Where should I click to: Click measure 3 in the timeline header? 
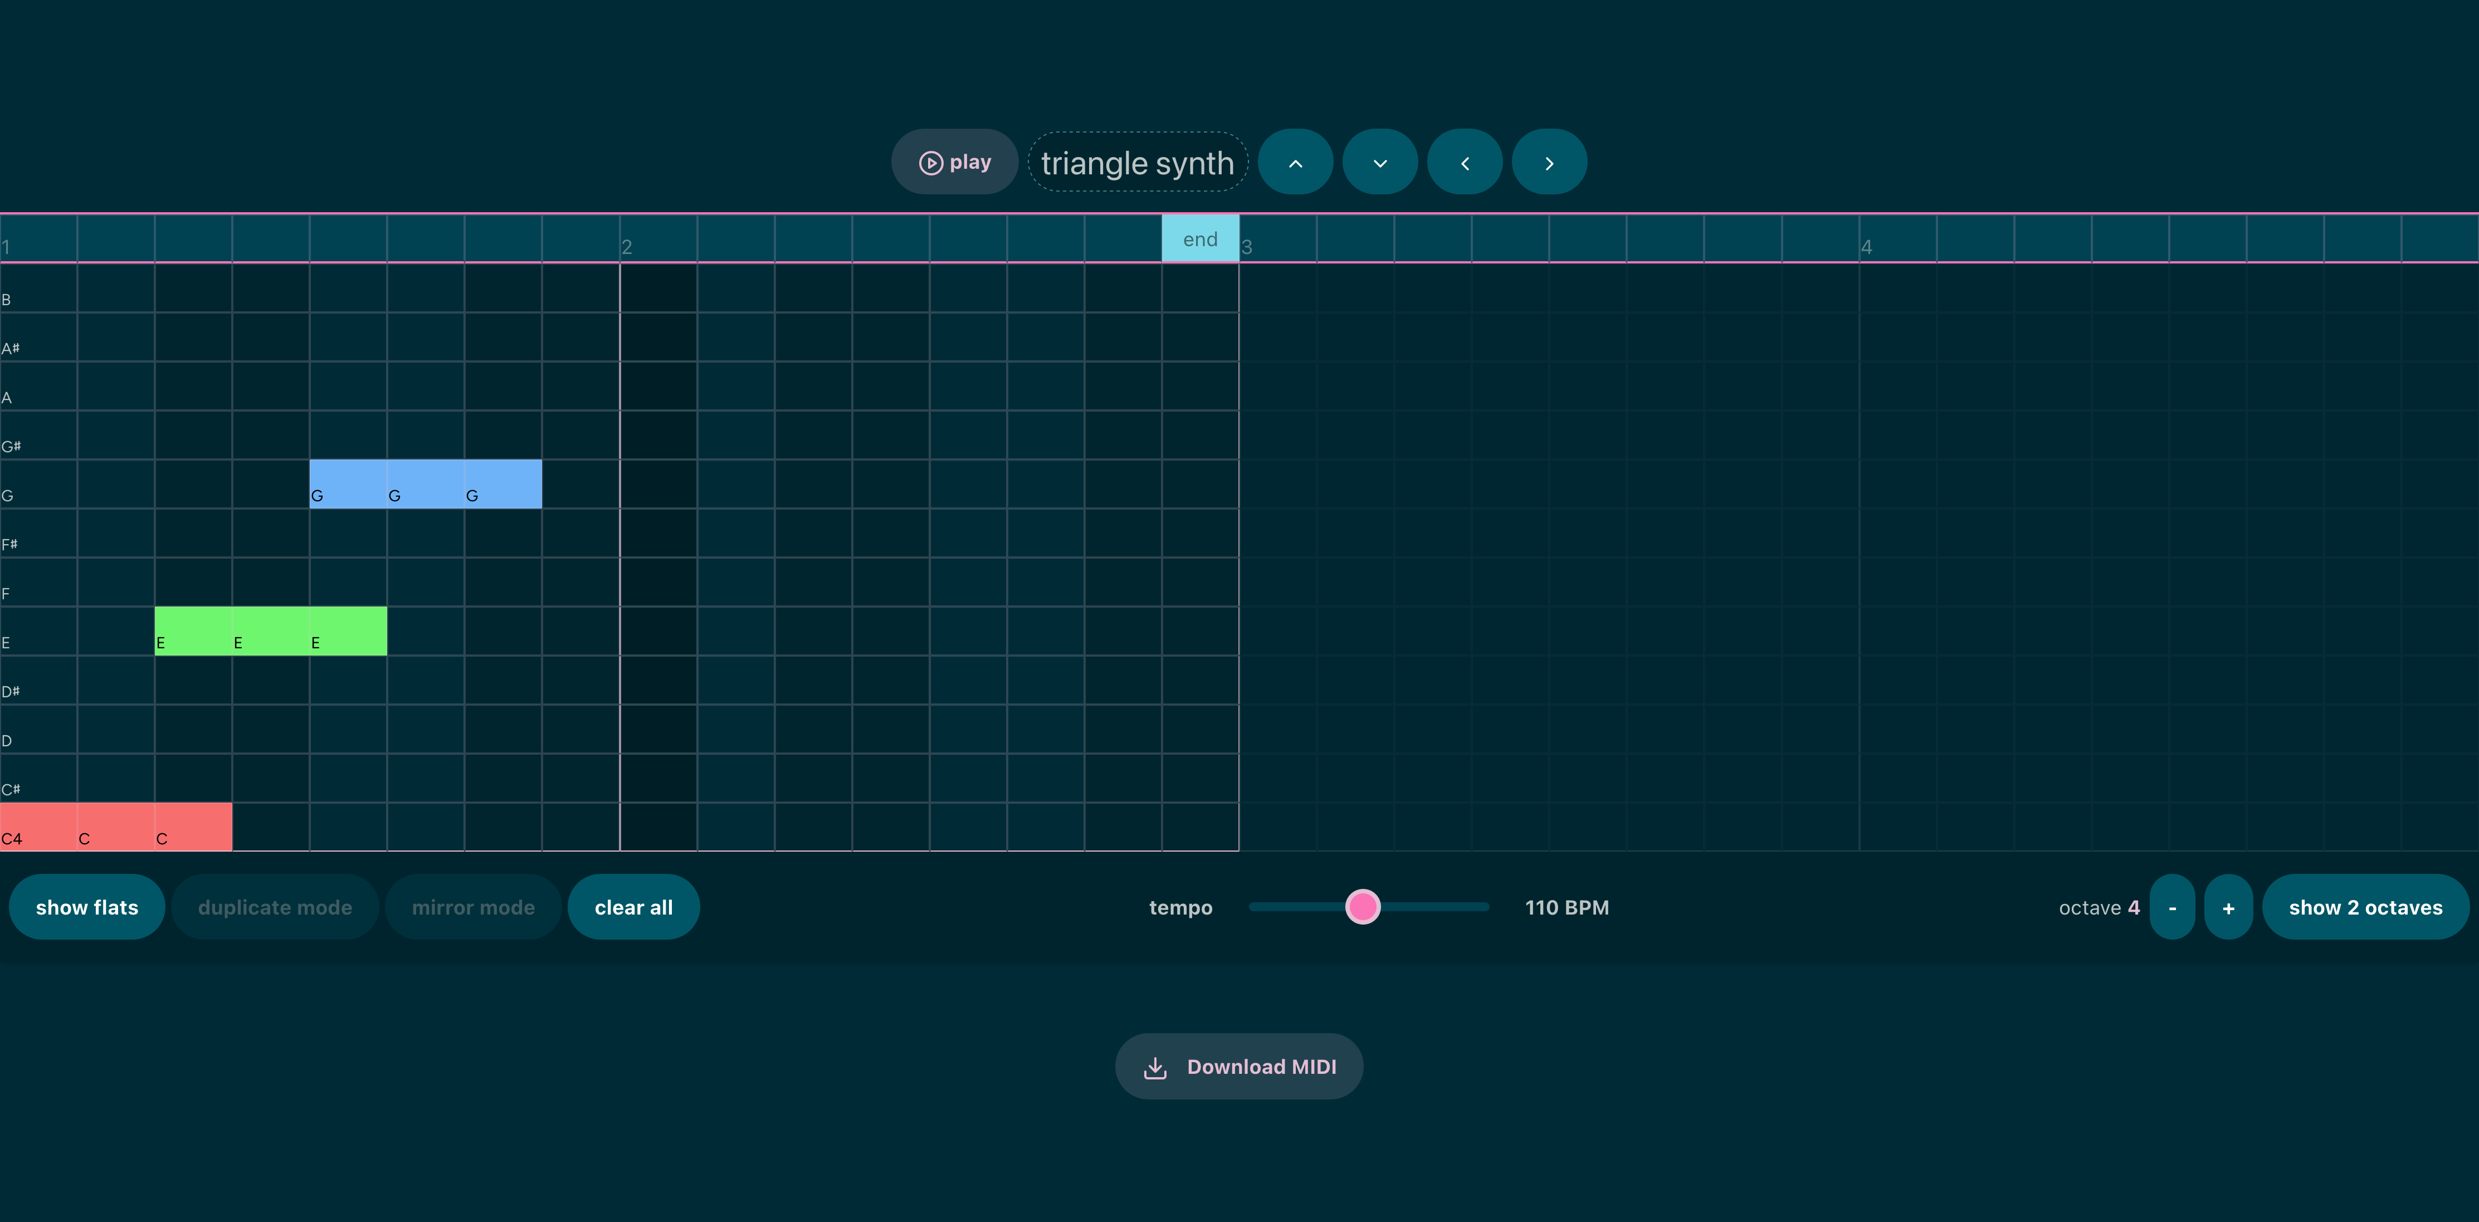click(1278, 238)
